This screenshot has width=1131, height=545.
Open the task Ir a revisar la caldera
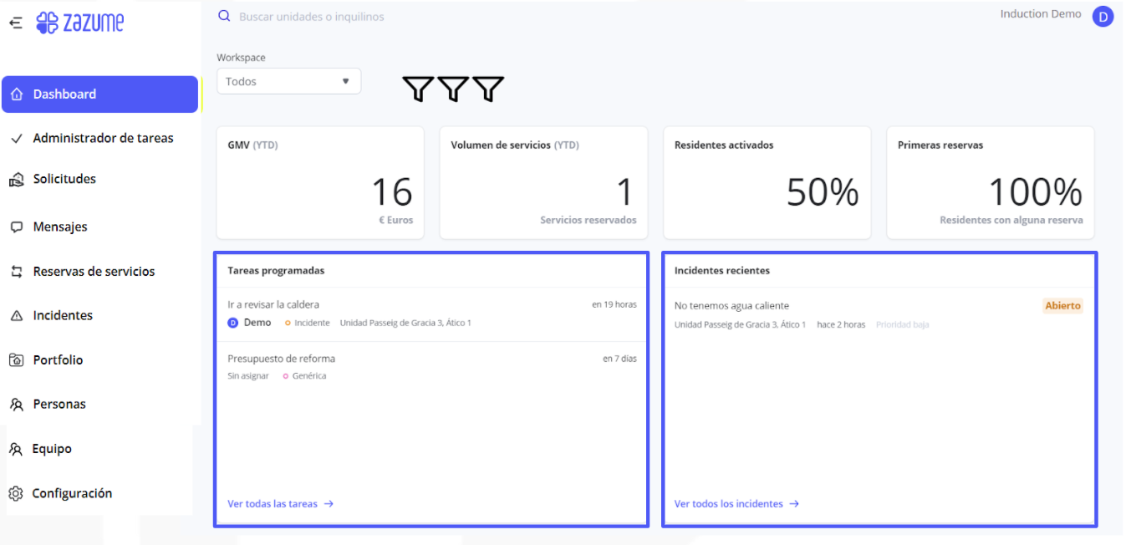tap(273, 305)
